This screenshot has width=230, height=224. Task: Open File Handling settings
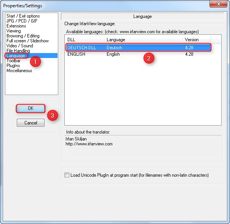[x=18, y=51]
